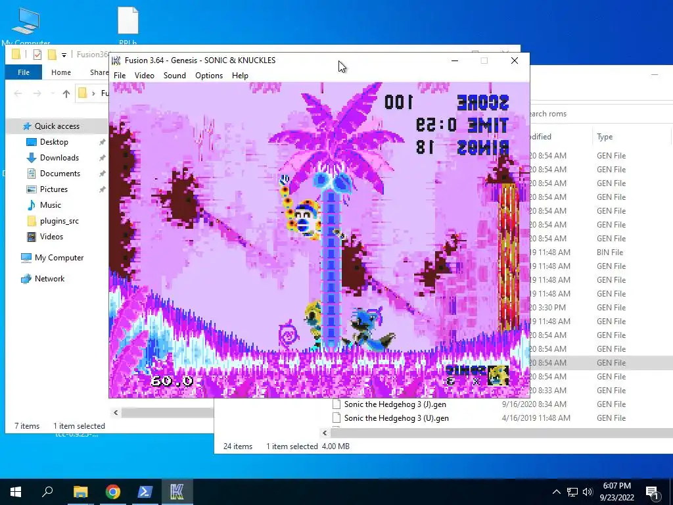Open the quick access toolbar dropdown arrow

64,55
